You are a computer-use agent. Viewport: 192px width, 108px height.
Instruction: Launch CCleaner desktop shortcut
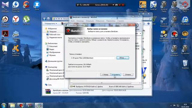click(26, 6)
